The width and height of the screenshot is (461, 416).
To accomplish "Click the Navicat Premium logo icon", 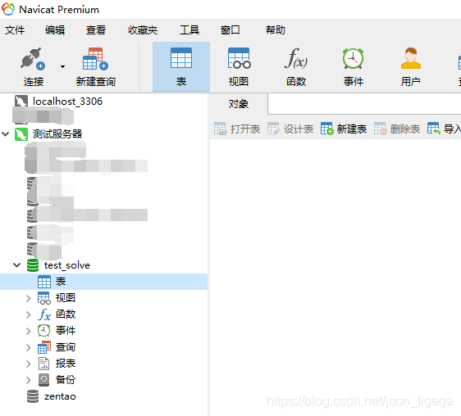I will 8,9.
